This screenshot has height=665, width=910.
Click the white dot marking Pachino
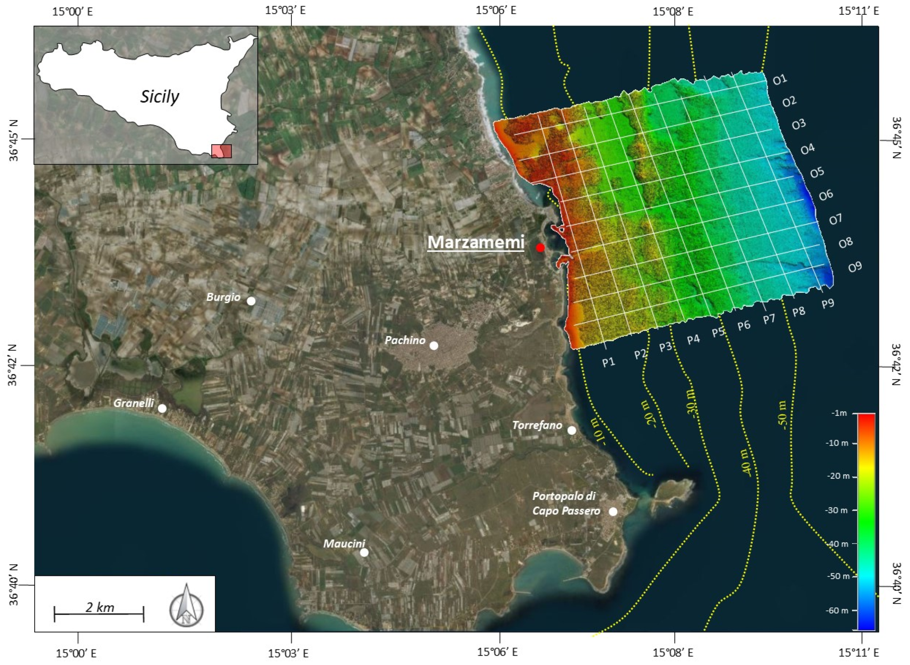click(434, 345)
